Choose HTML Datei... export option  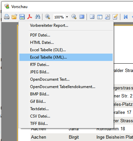(66, 43)
